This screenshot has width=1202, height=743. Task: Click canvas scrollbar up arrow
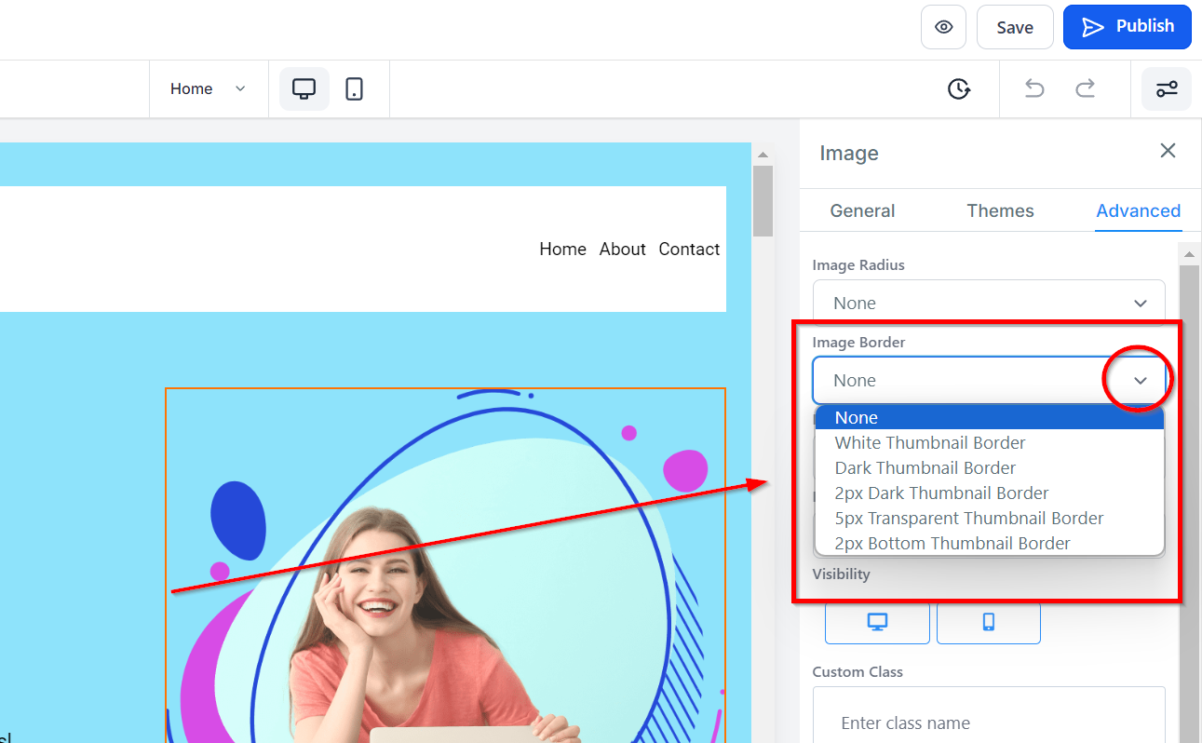763,155
